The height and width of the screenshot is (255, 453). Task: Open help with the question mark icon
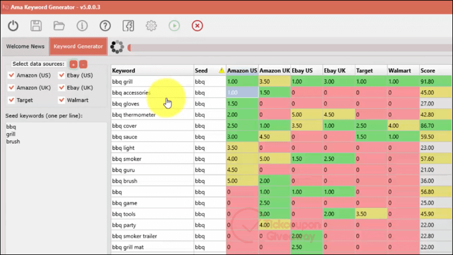coord(105,26)
